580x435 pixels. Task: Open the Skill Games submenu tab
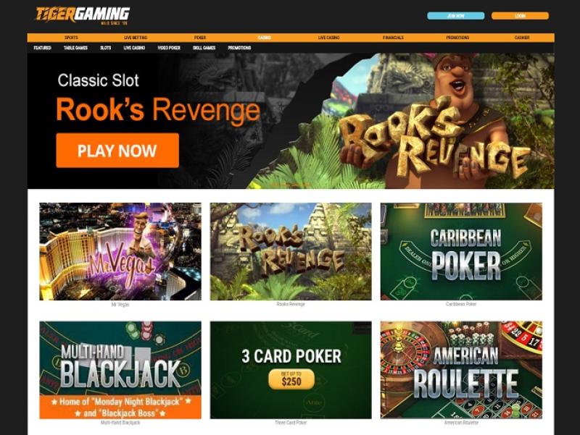point(204,48)
